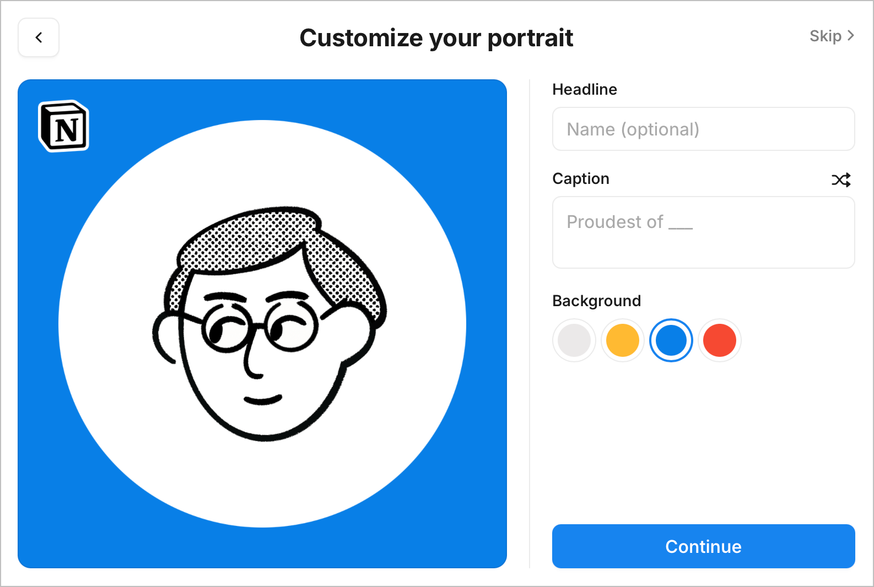Click the Continue button
This screenshot has height=587, width=874.
(703, 546)
